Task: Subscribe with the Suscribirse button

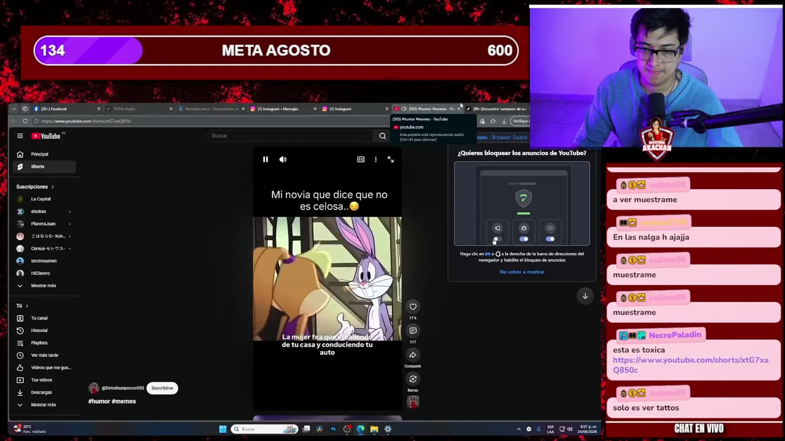Action: [163, 388]
